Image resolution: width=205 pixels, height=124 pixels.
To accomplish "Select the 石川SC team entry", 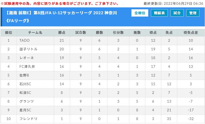I will pyautogui.click(x=25, y=84).
